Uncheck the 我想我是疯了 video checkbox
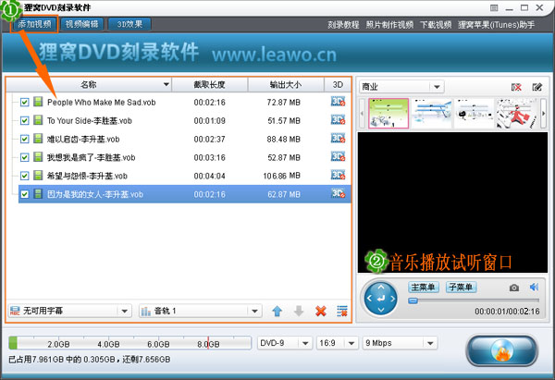The height and width of the screenshot is (380, 555). (x=24, y=157)
